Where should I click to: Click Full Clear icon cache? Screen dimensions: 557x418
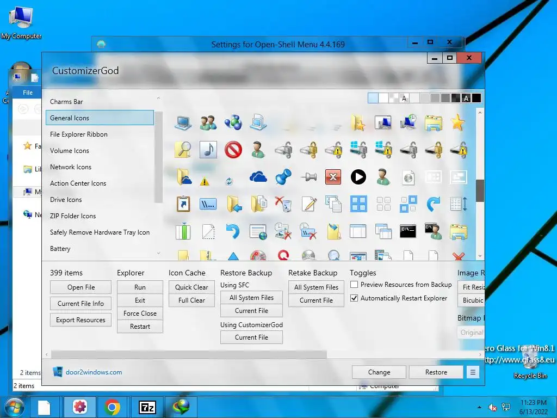click(x=191, y=300)
